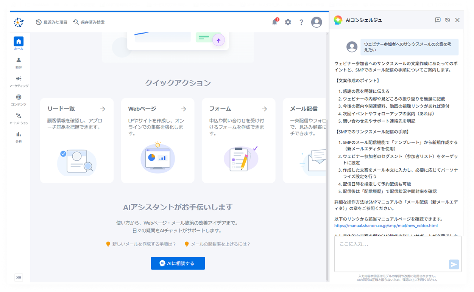The width and height of the screenshot is (474, 292).
Task: Open the 顧客 section from the sidebar
Action: tap(18, 61)
